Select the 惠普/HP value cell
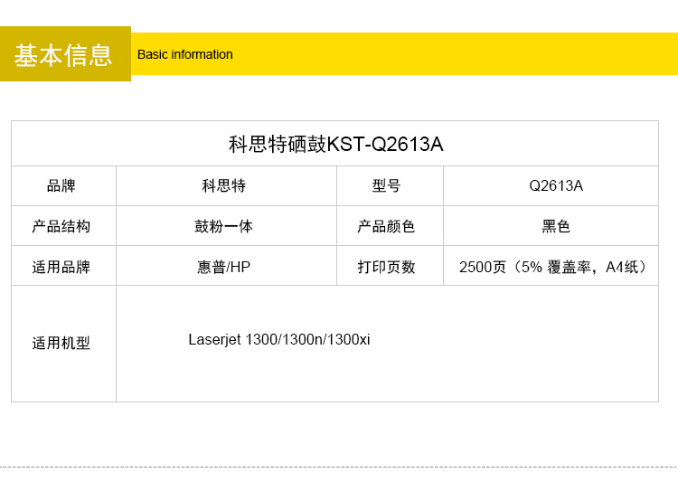This screenshot has height=482, width=678. click(x=224, y=267)
